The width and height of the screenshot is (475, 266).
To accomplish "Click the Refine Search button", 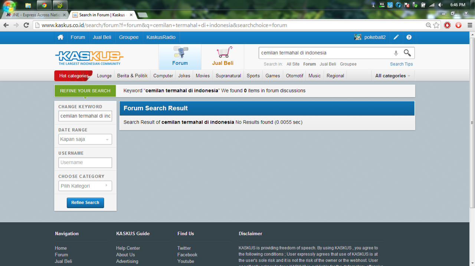I will [x=85, y=203].
